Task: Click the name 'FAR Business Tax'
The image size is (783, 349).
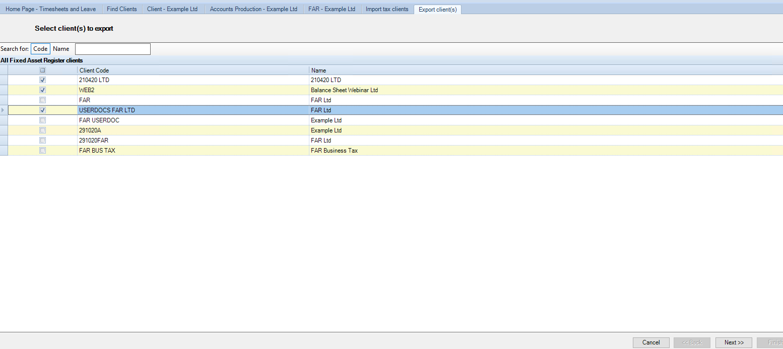Action: click(334, 151)
